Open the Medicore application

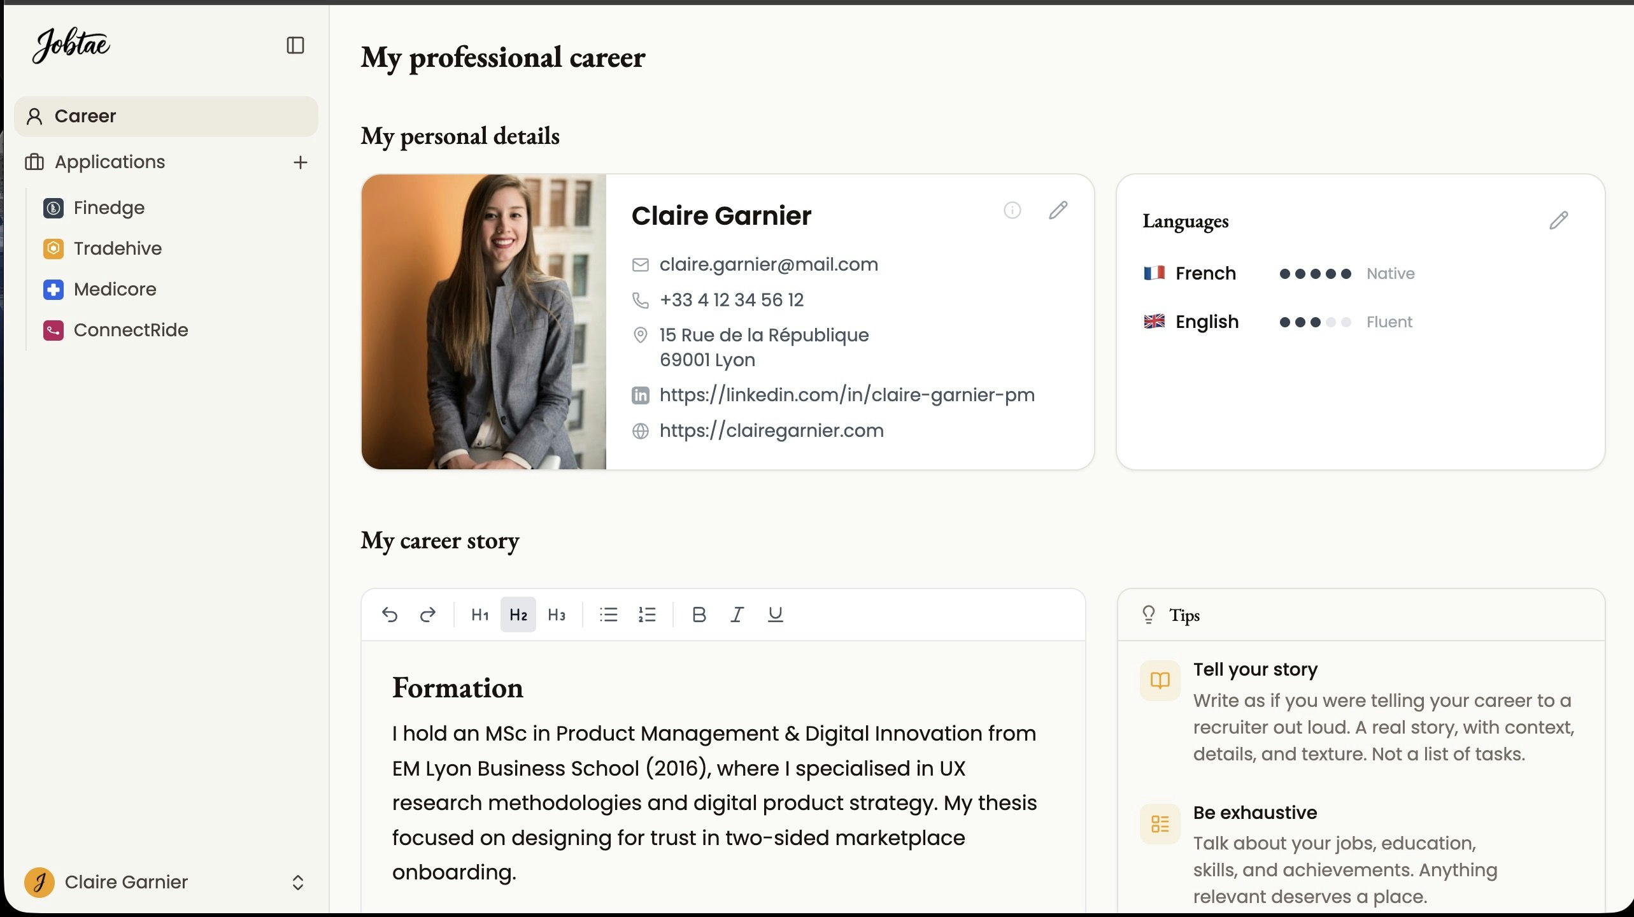[115, 289]
